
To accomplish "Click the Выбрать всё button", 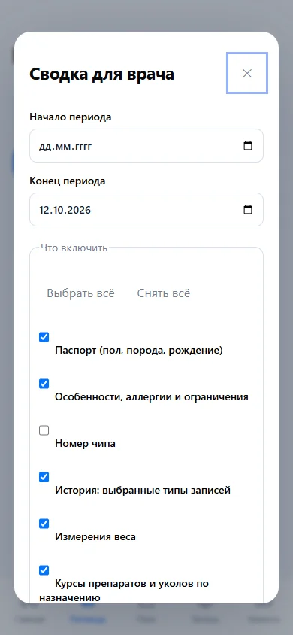I will [x=81, y=293].
